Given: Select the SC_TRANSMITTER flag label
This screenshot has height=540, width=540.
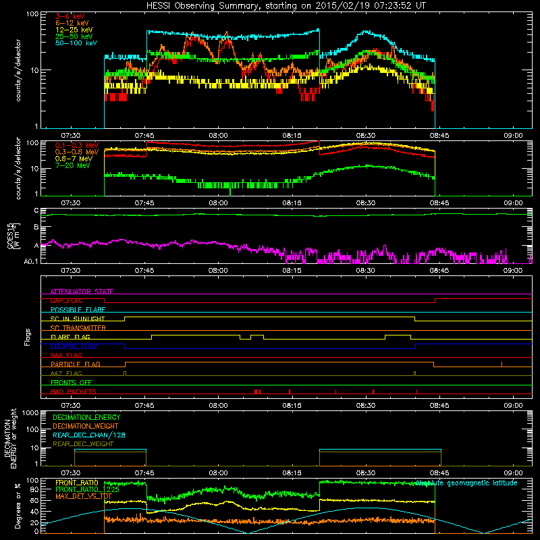Looking at the screenshot, I should click(x=78, y=328).
